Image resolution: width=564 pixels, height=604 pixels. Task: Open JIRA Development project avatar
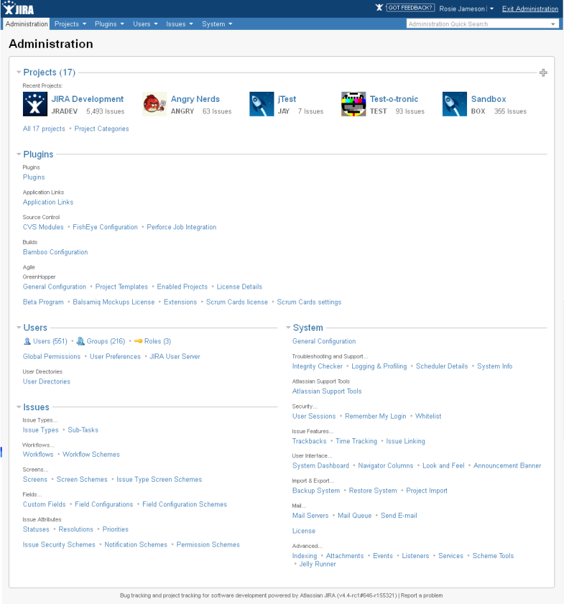pyautogui.click(x=34, y=104)
